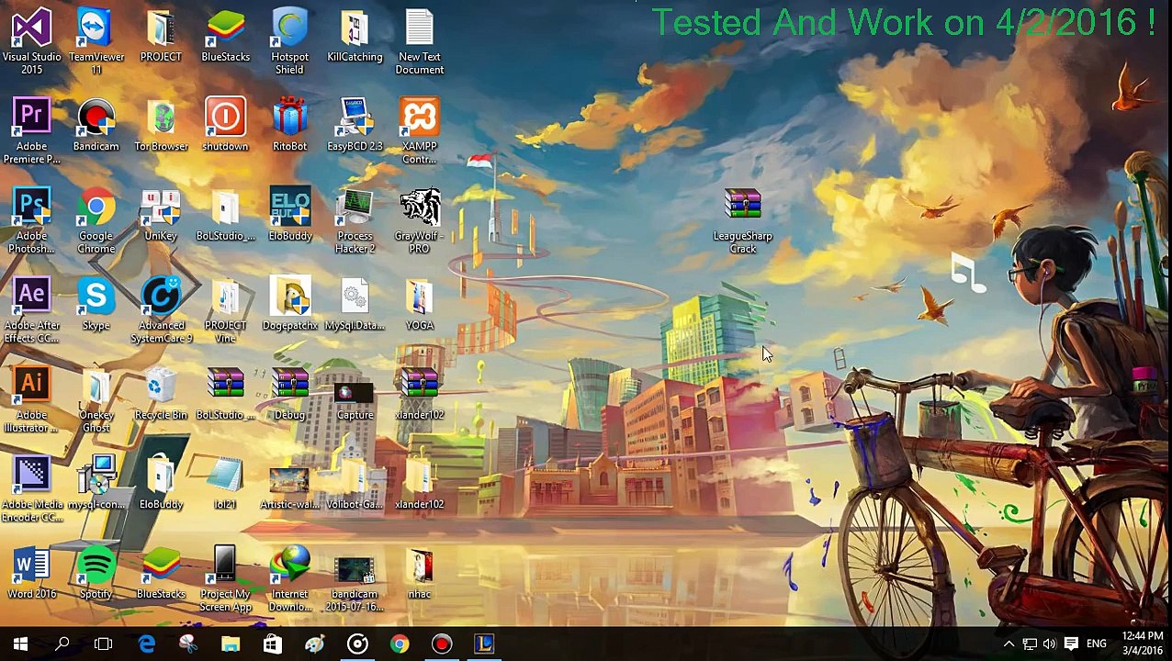Open Windows Store from the taskbar
Image resolution: width=1172 pixels, height=661 pixels.
click(x=273, y=644)
